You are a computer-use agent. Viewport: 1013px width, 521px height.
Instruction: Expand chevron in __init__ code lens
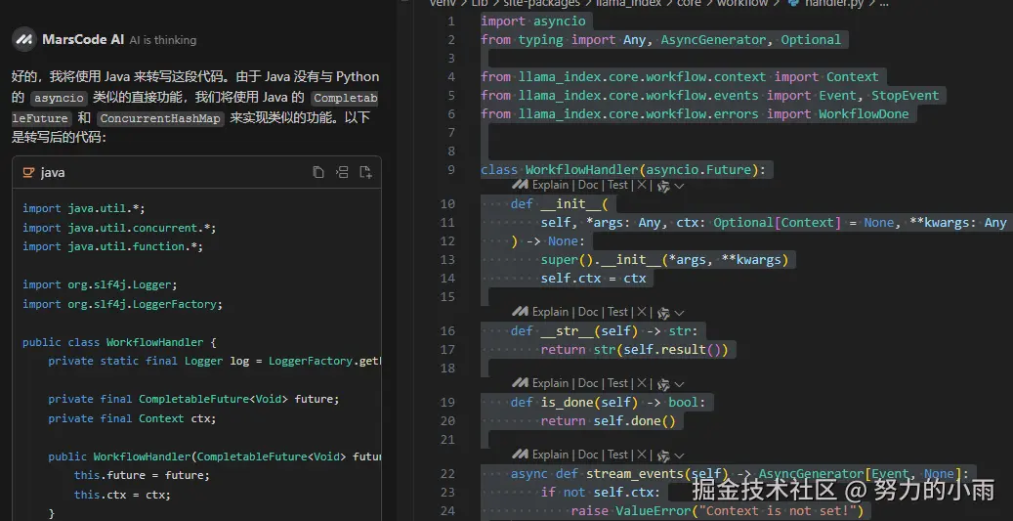tap(679, 186)
